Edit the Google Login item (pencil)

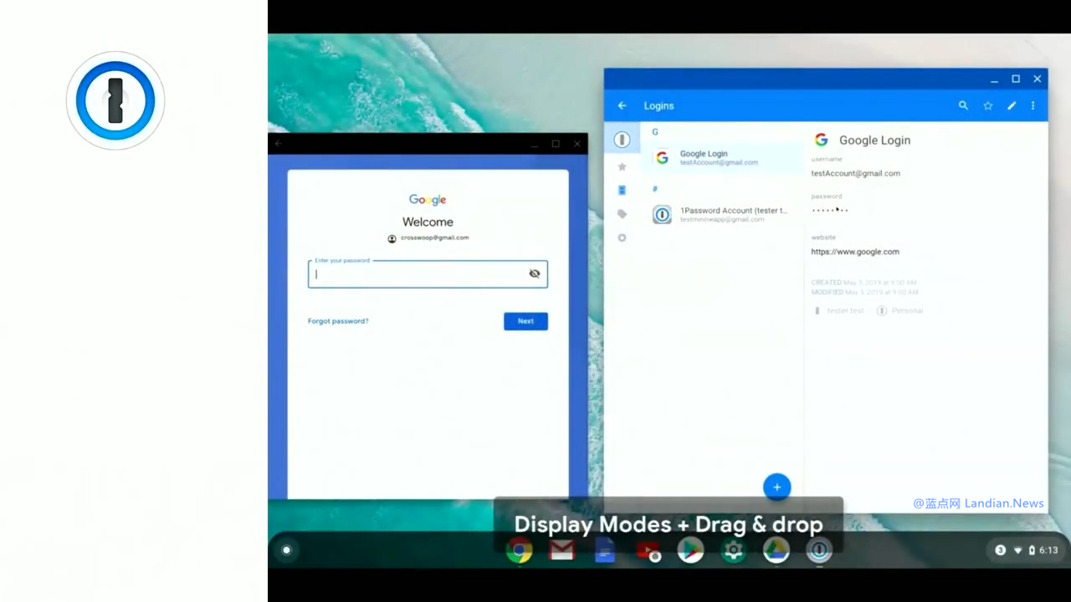pyautogui.click(x=1011, y=105)
